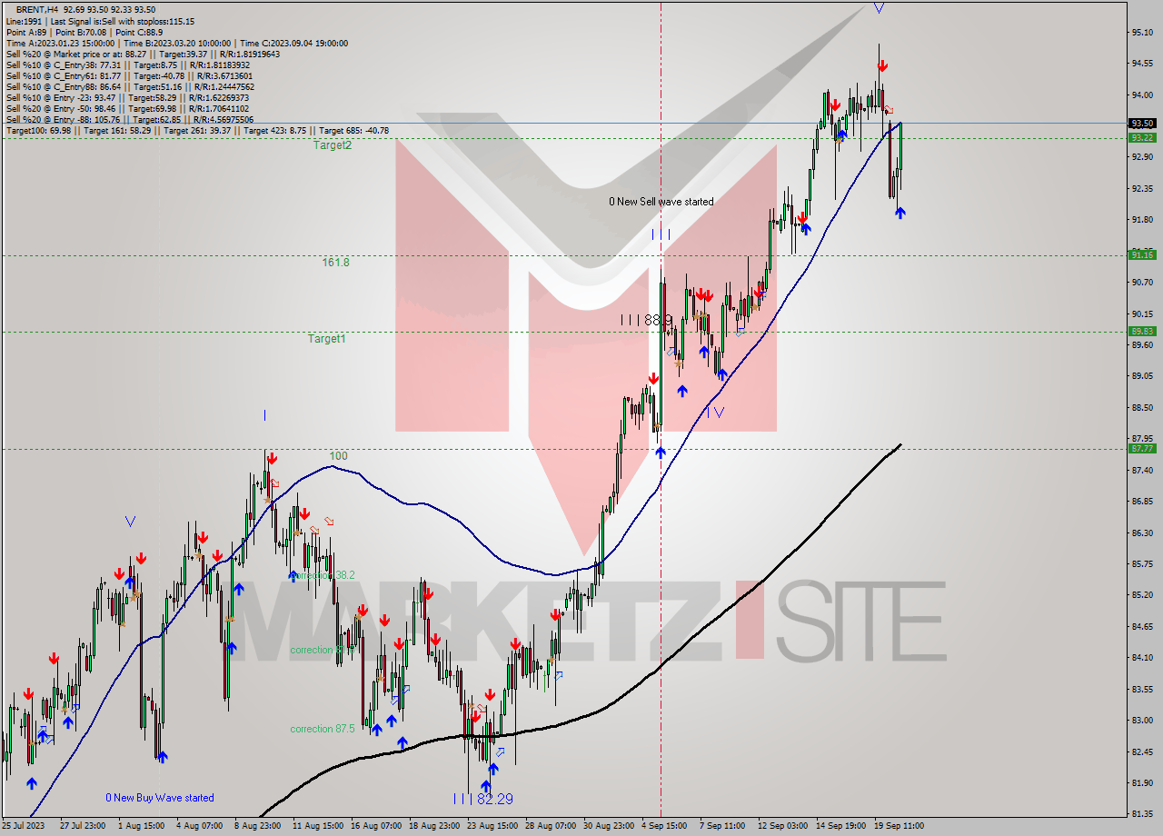Click the blue buy arrow under the latest candle
The image size is (1163, 836).
(x=900, y=213)
